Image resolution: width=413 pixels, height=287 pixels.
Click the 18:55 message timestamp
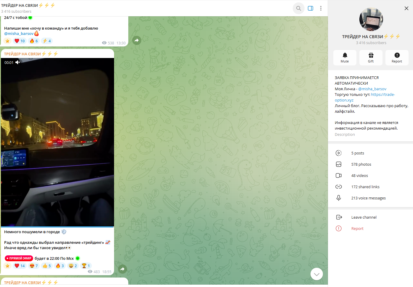(x=107, y=272)
